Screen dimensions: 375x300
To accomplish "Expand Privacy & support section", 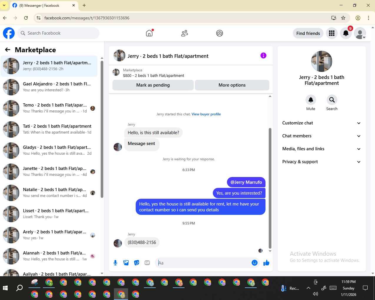I will click(x=322, y=162).
